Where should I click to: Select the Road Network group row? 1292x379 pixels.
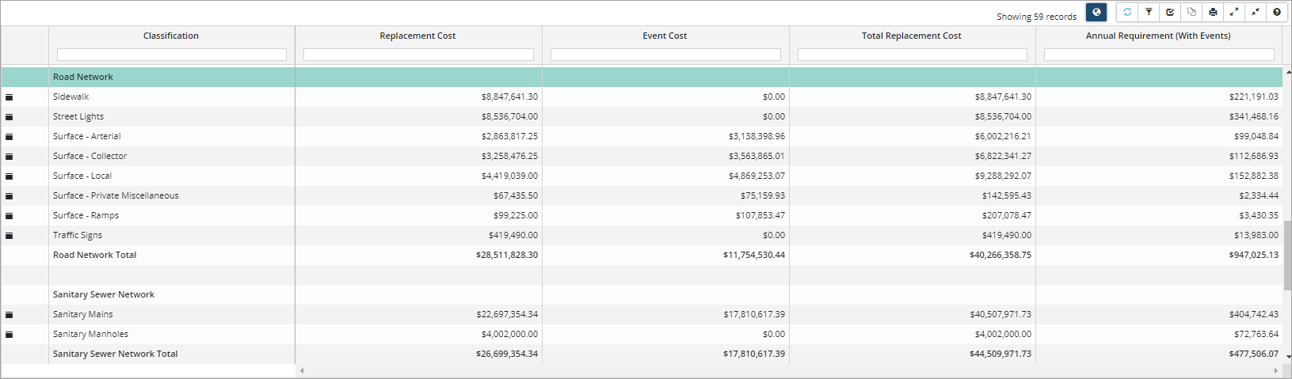pyautogui.click(x=83, y=77)
